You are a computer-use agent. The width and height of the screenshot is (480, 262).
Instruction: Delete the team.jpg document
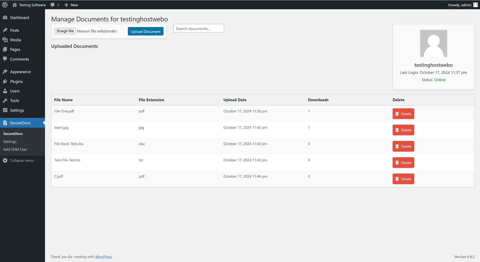click(403, 130)
